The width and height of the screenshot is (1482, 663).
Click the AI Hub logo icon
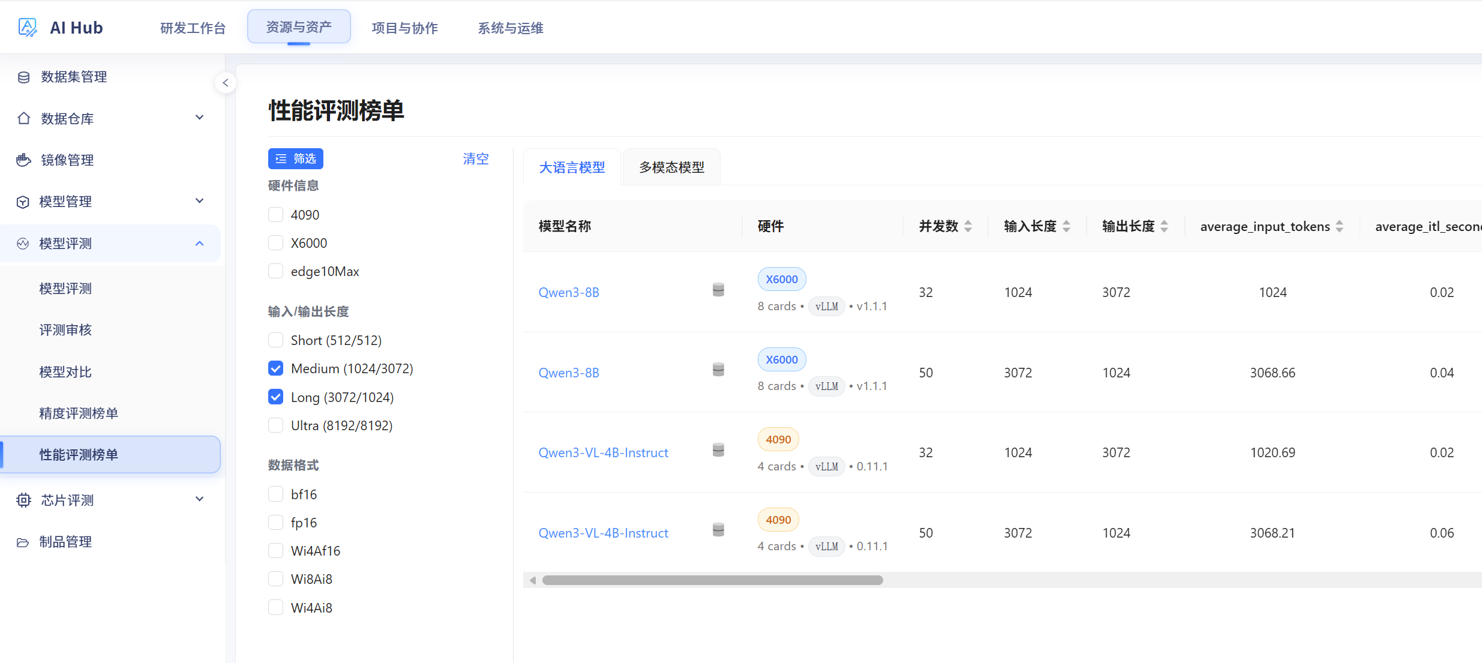pos(28,28)
